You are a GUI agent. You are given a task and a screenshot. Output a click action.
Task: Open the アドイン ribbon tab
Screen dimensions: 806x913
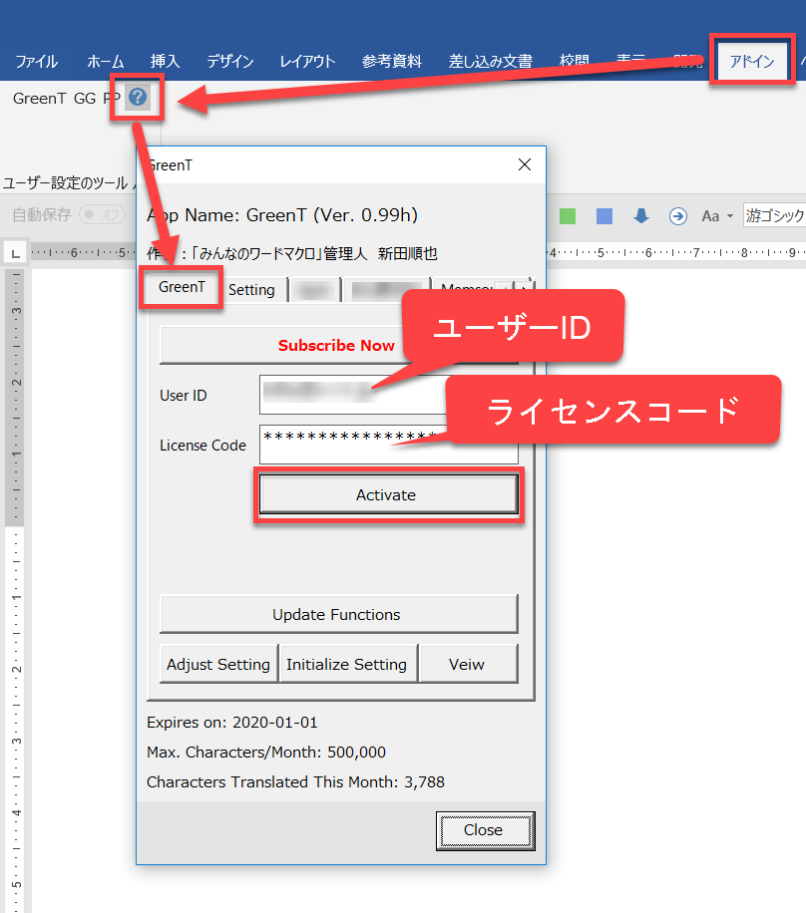pyautogui.click(x=751, y=61)
